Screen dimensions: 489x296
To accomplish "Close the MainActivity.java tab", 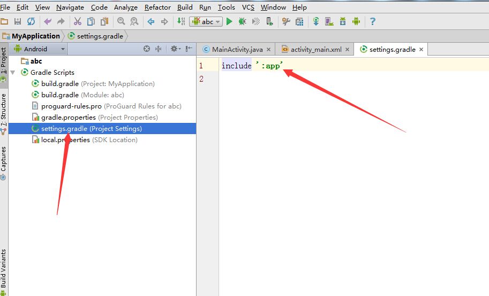I will click(x=268, y=50).
